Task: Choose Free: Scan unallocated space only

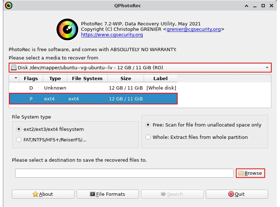Action: pos(148,125)
